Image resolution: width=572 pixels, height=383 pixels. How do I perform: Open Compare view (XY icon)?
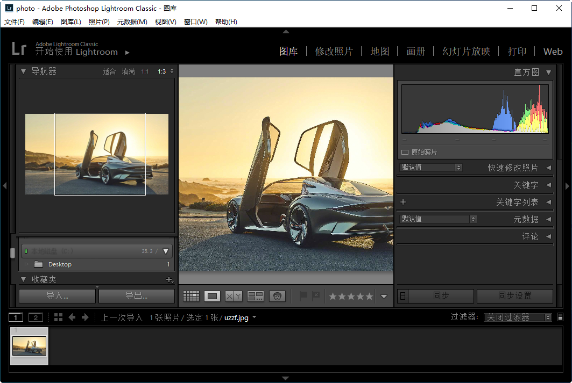pos(232,296)
